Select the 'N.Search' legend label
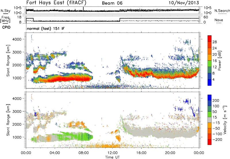This screenshot has width=230, height=159. (x=222, y=11)
